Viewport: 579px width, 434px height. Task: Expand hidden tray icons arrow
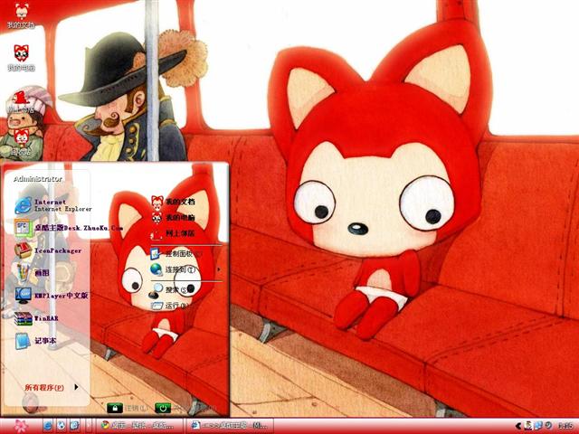[x=518, y=426]
